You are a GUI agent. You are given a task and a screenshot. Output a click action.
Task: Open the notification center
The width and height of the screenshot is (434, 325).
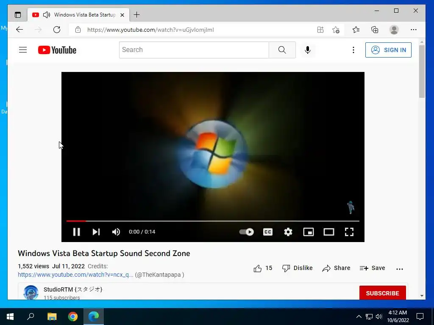click(420, 317)
